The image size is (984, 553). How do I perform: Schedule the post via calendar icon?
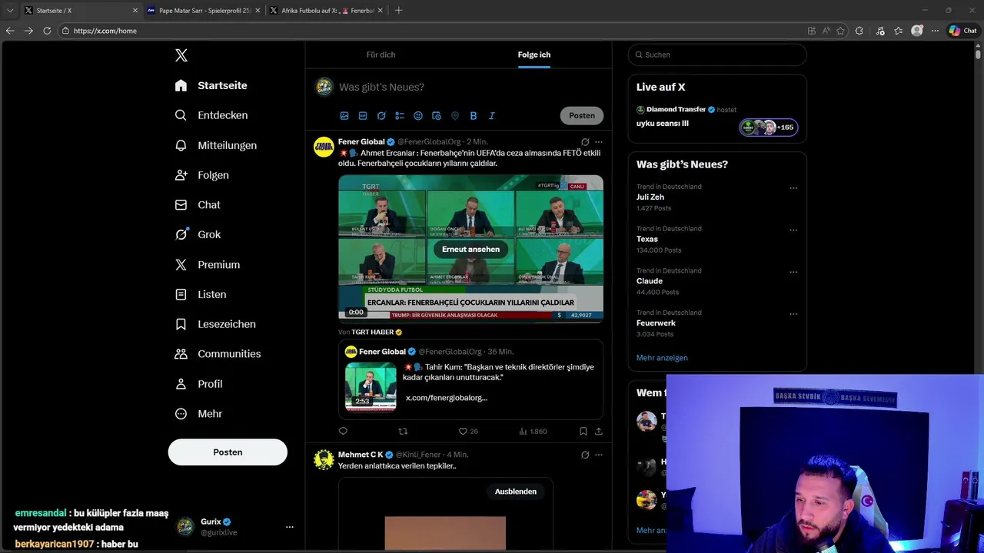tap(437, 116)
